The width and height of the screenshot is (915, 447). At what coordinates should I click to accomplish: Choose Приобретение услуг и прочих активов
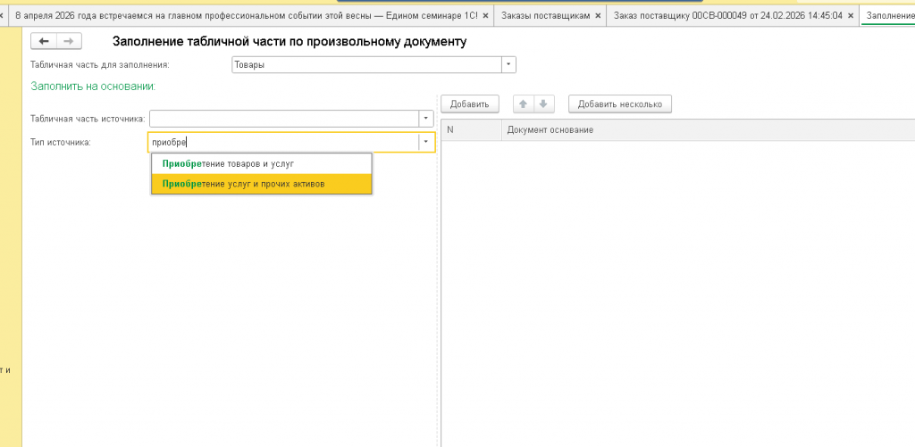click(243, 183)
